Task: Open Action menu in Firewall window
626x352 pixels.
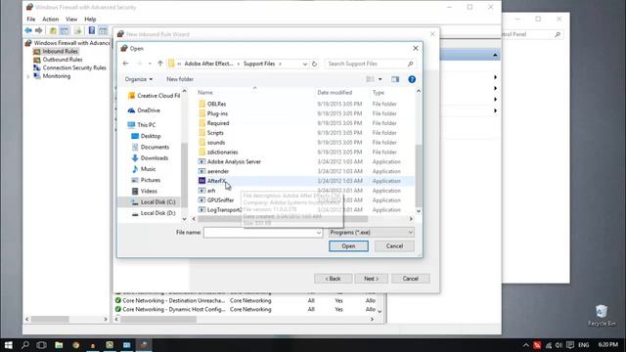Action: (50, 20)
